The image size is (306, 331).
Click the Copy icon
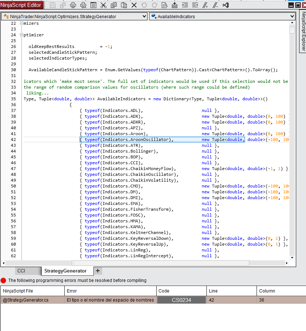pyautogui.click(x=114, y=5)
